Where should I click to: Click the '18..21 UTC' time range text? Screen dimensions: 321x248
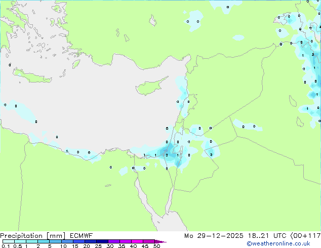267,236
